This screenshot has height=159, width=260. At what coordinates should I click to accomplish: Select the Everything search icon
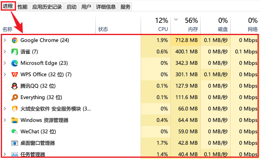point(15,97)
